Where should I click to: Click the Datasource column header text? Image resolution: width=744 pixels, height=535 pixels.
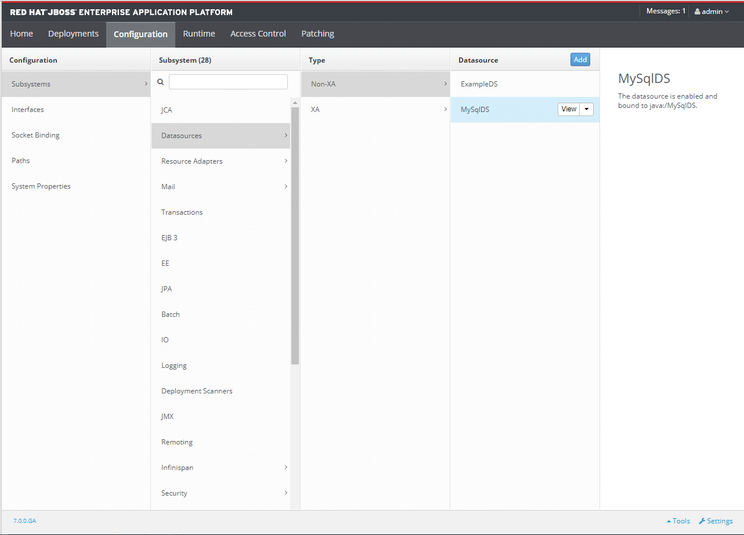point(478,60)
